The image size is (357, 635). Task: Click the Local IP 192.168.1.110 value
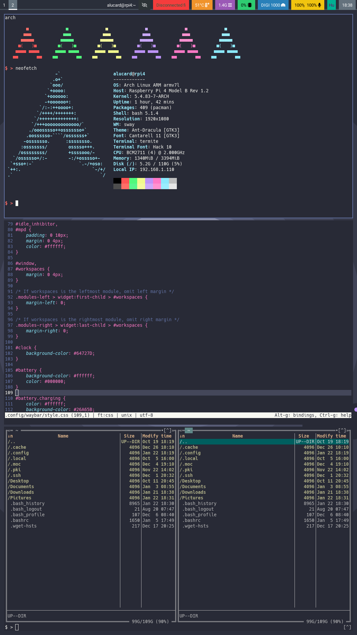[157, 169]
